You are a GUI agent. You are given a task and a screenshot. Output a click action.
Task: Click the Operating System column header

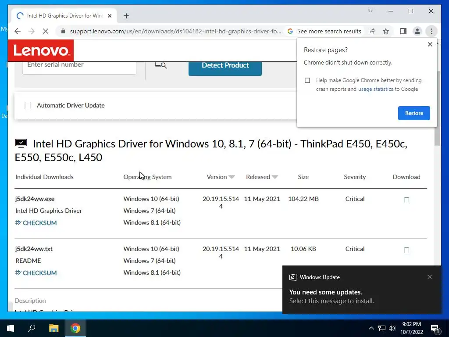[x=147, y=177]
